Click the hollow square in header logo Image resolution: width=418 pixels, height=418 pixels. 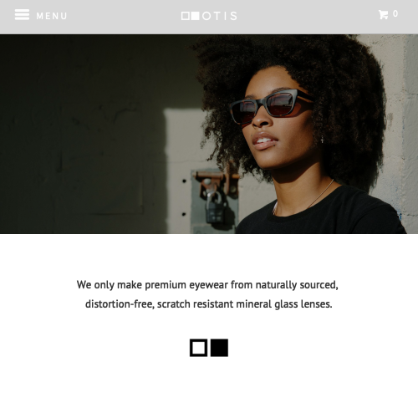coord(186,16)
